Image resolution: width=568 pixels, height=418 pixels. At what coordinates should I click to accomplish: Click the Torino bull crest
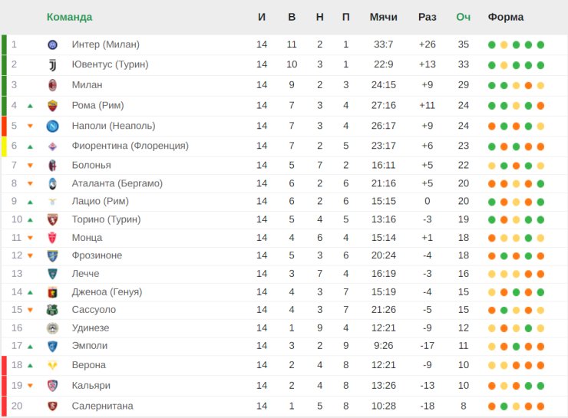(52, 219)
